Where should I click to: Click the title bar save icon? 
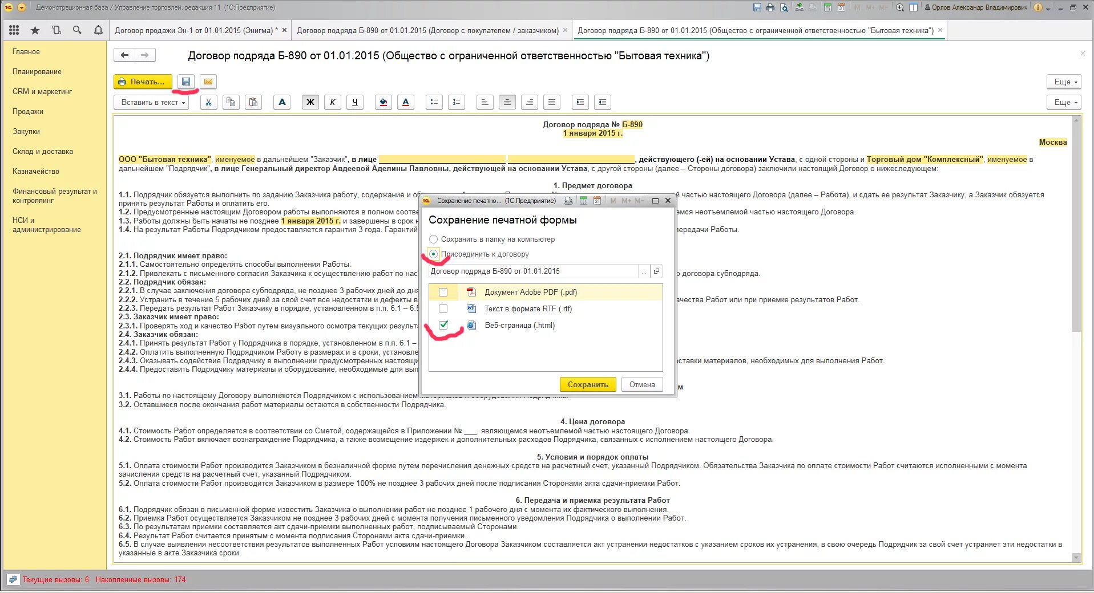pos(757,7)
